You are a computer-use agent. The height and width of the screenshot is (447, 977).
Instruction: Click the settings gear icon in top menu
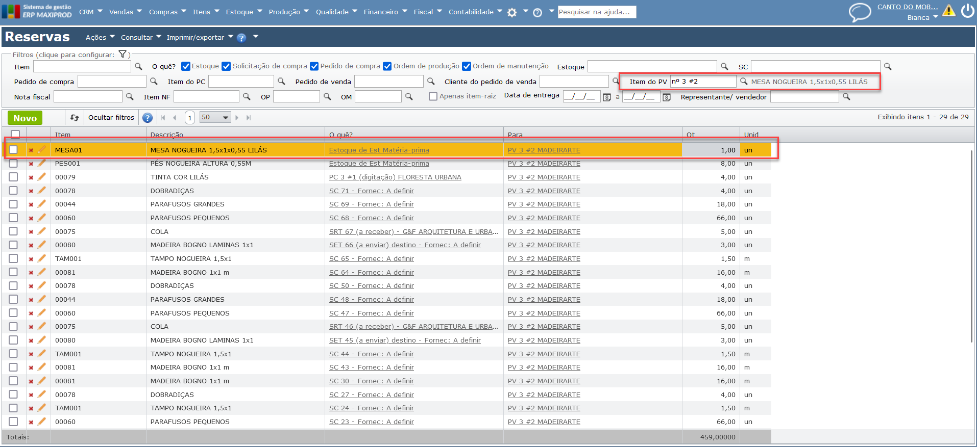(512, 12)
